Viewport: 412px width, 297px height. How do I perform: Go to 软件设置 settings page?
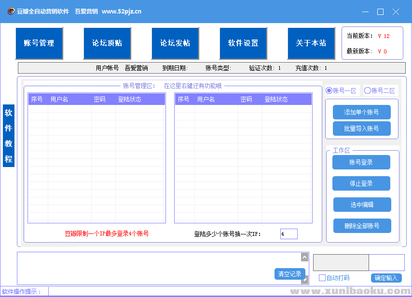pos(243,43)
